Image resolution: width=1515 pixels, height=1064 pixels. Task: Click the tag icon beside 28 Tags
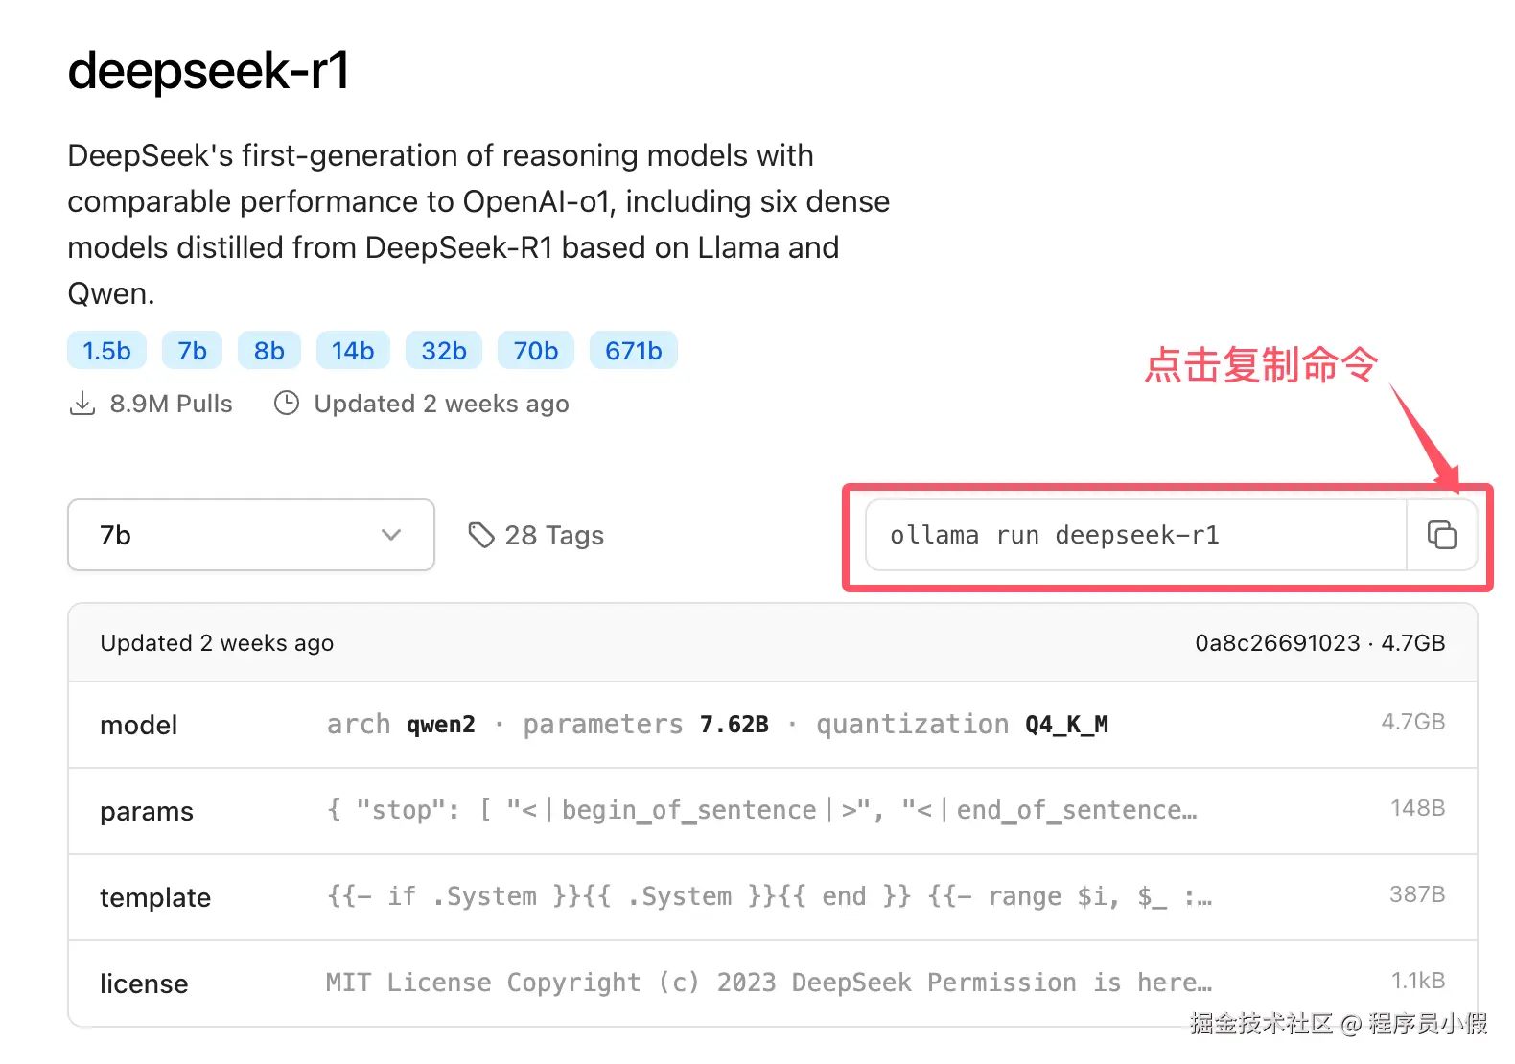coord(480,535)
